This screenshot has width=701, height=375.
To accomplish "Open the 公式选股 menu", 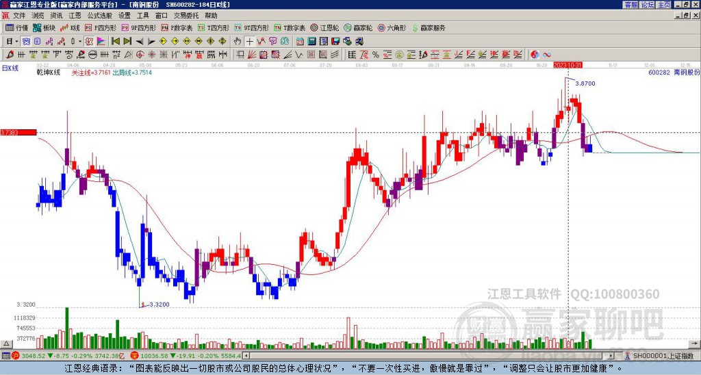I will tap(99, 16).
